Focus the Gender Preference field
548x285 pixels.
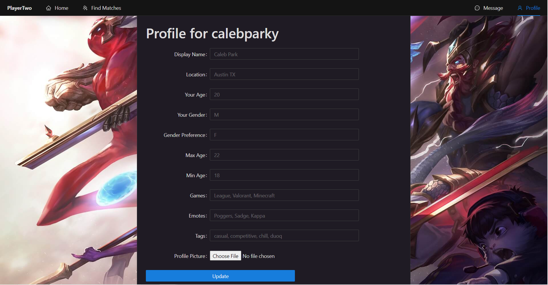click(284, 135)
